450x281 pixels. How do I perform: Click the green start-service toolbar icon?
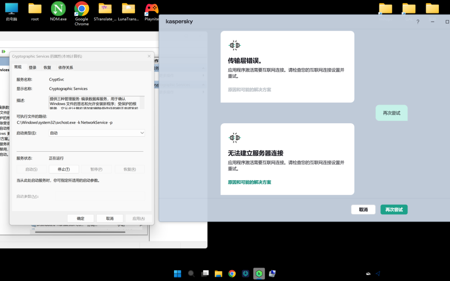4,51
